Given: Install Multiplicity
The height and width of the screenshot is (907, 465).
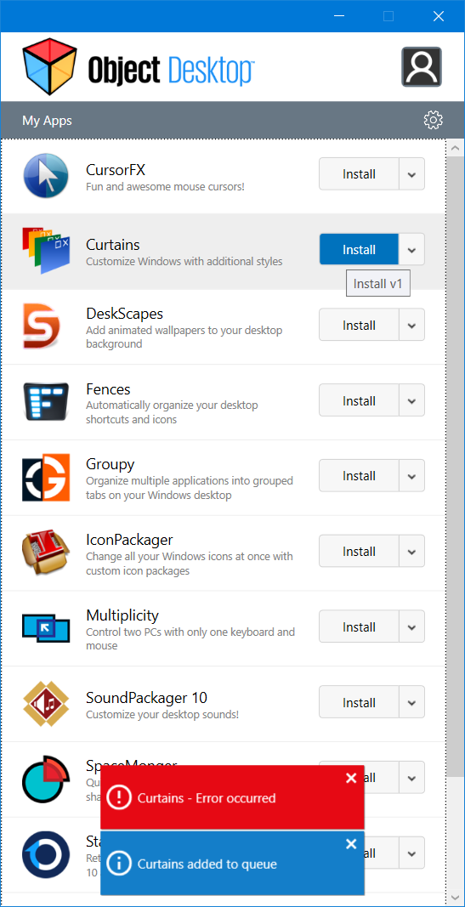Looking at the screenshot, I should pos(359,627).
